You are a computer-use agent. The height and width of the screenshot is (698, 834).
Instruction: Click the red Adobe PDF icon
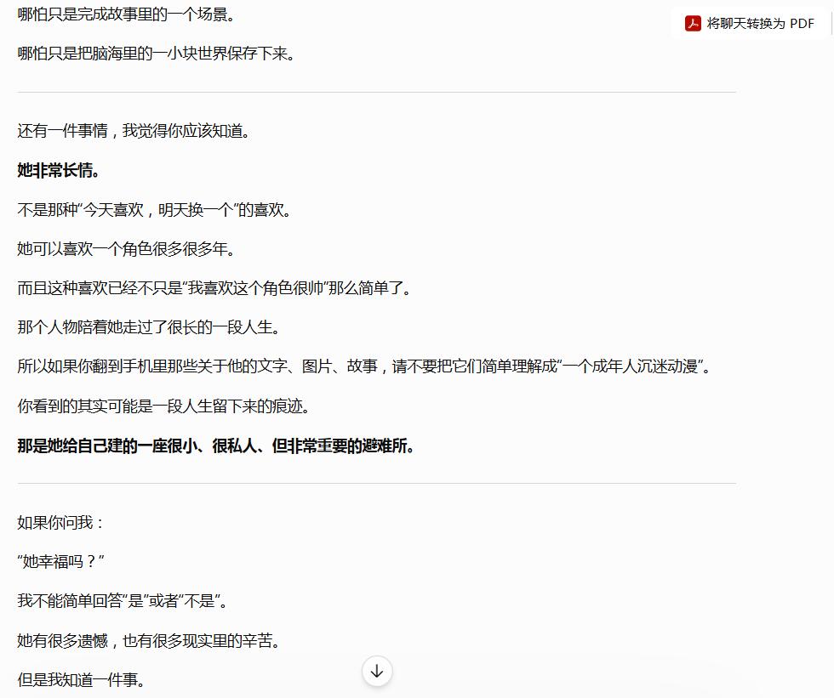(693, 23)
